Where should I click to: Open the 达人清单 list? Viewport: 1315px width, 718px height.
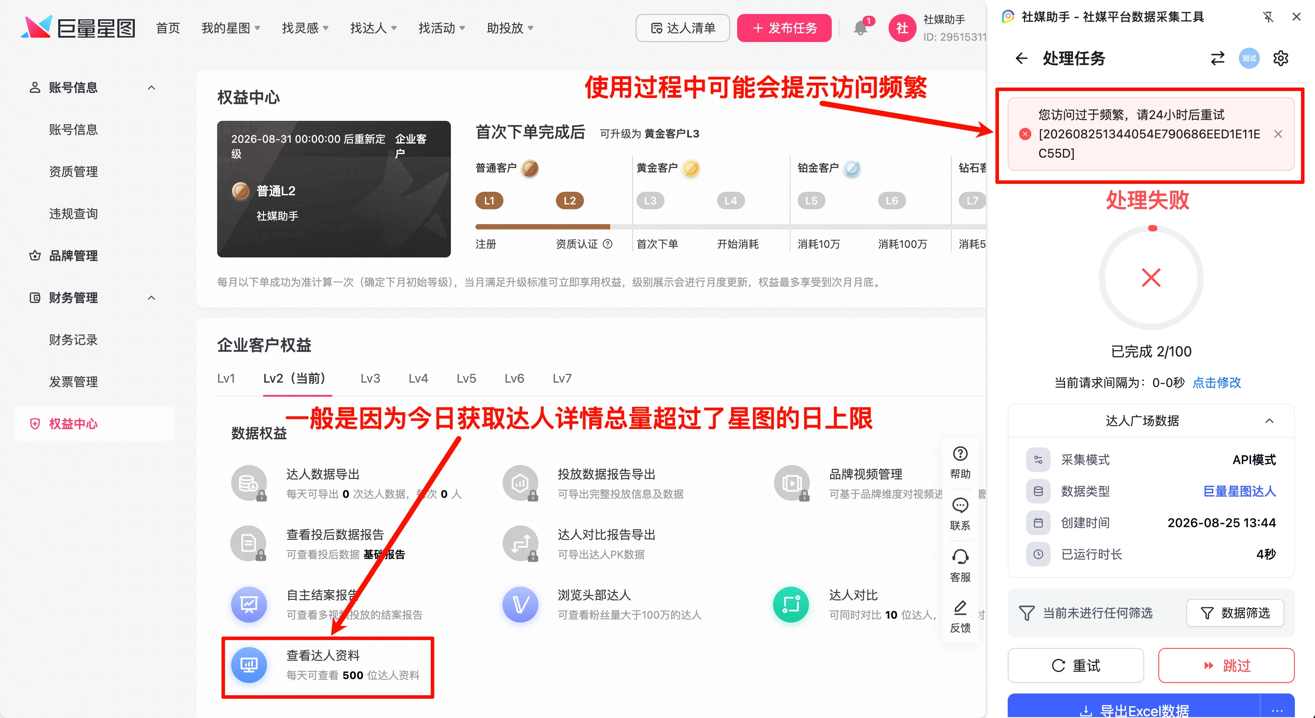coord(682,28)
